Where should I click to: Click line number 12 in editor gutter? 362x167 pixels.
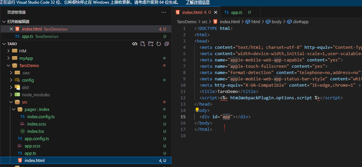pos(183,98)
